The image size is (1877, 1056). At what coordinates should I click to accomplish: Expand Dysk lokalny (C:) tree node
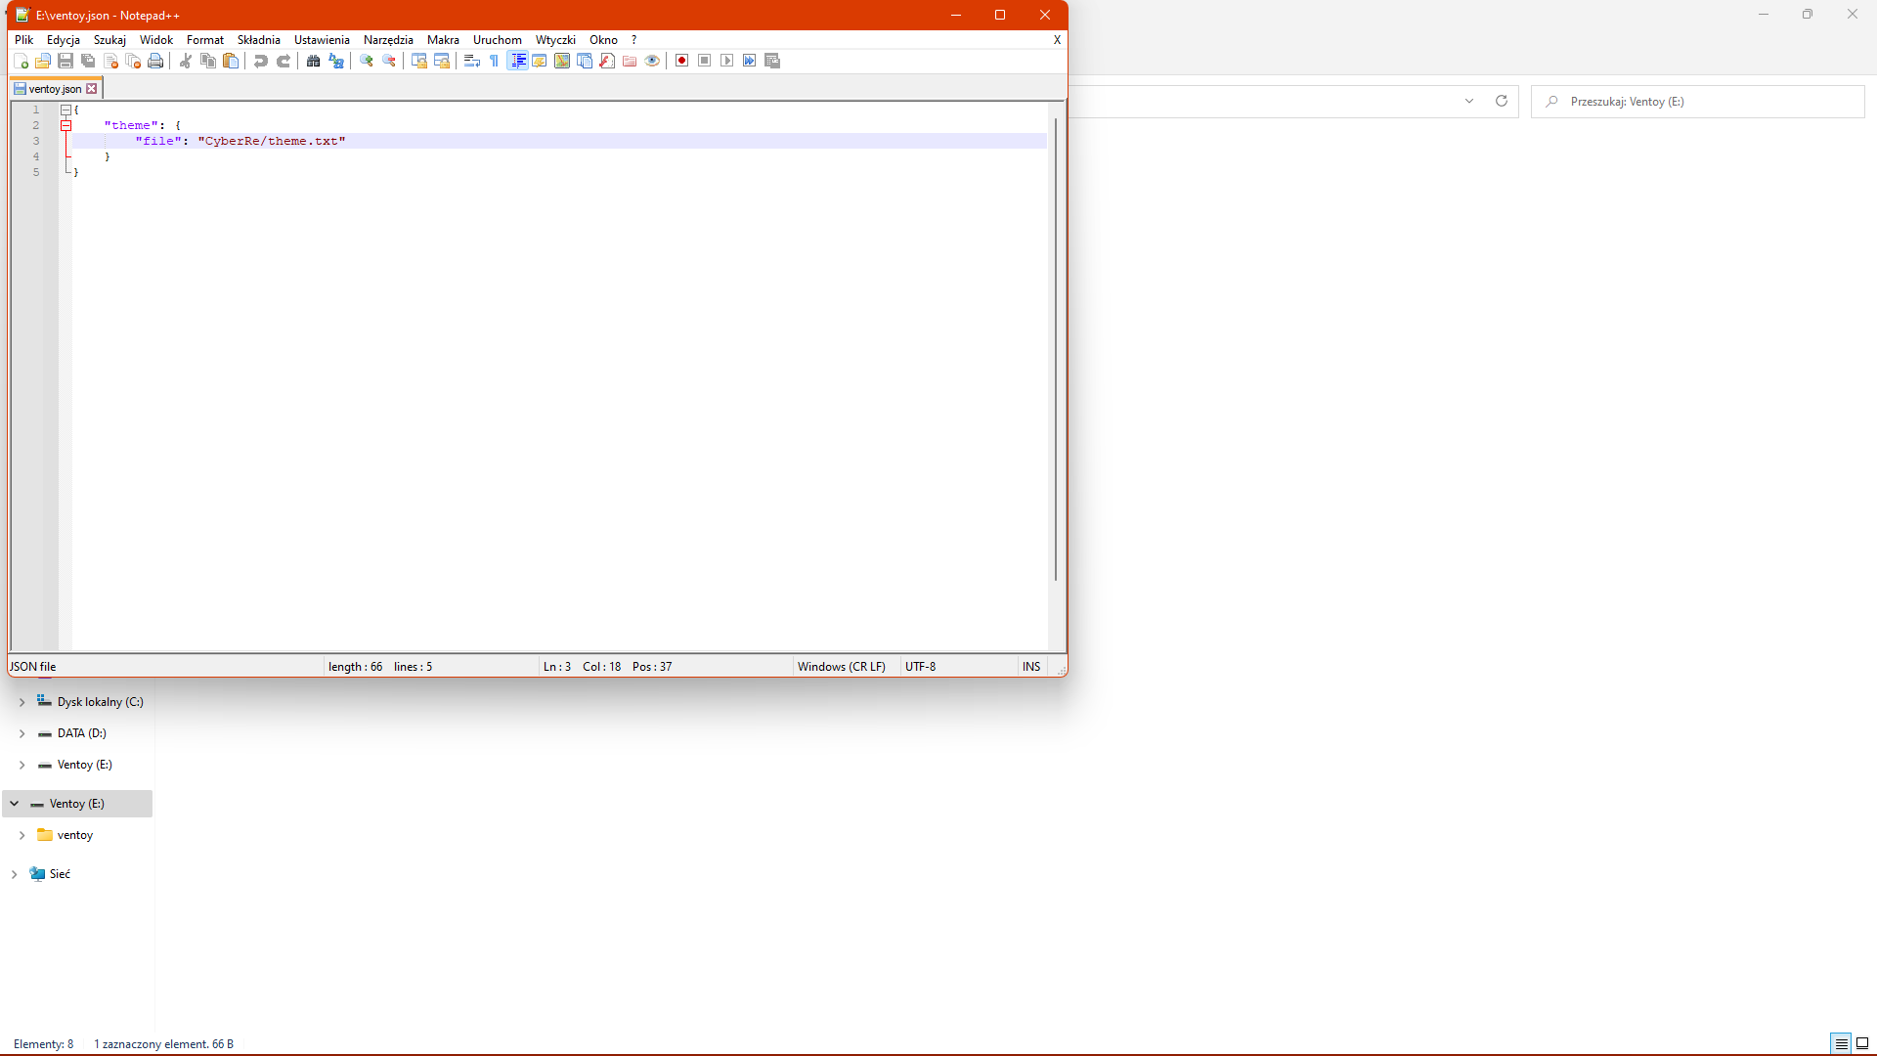[x=22, y=702]
